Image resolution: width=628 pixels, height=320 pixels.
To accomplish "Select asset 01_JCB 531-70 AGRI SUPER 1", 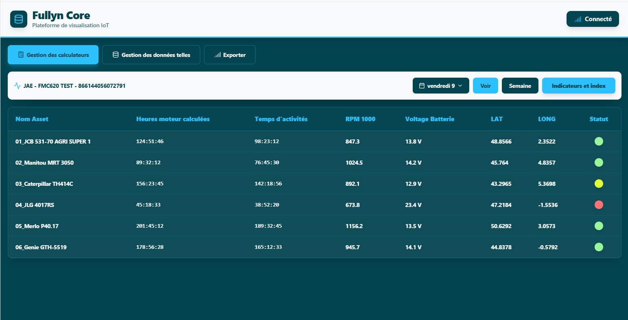I will [x=53, y=141].
